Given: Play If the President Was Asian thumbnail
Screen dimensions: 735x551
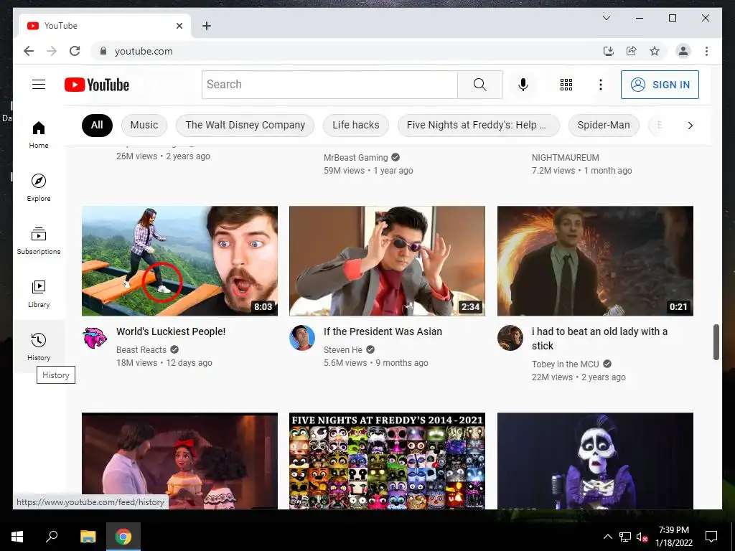Looking at the screenshot, I should pos(387,261).
